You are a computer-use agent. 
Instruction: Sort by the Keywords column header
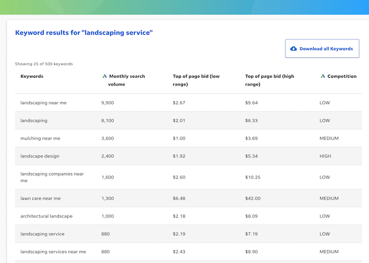(x=32, y=76)
